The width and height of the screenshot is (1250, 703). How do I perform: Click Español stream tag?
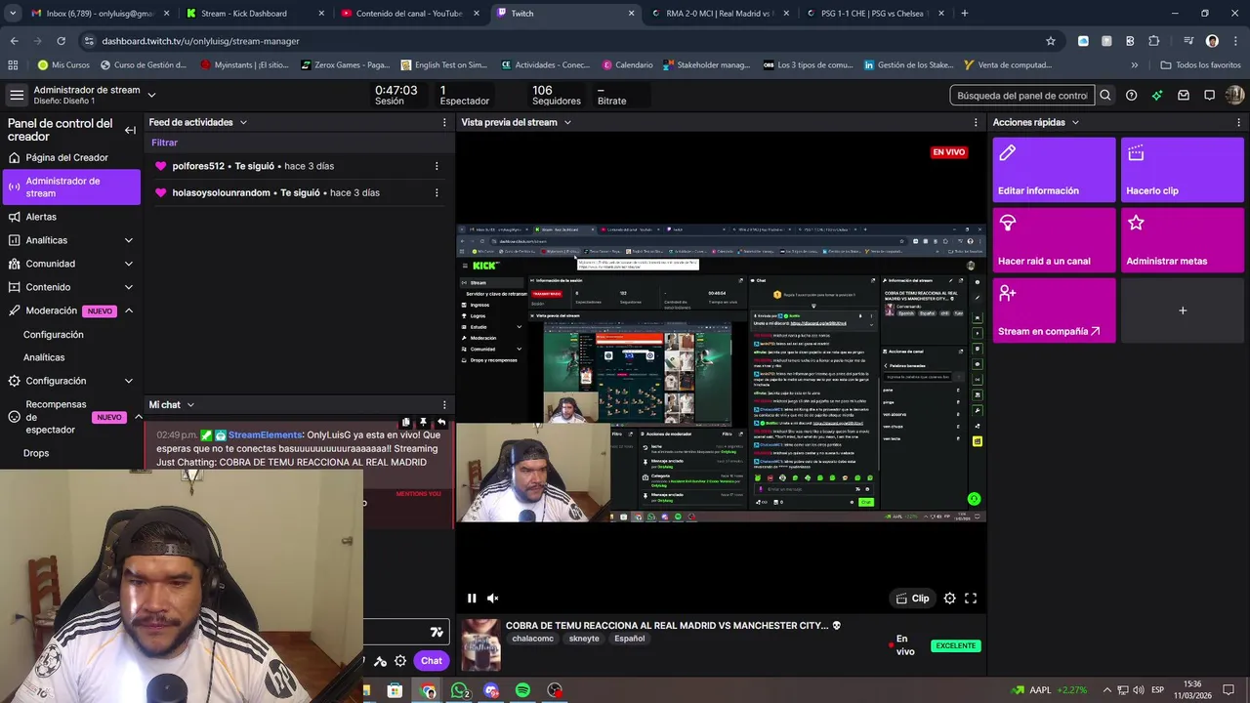point(630,639)
